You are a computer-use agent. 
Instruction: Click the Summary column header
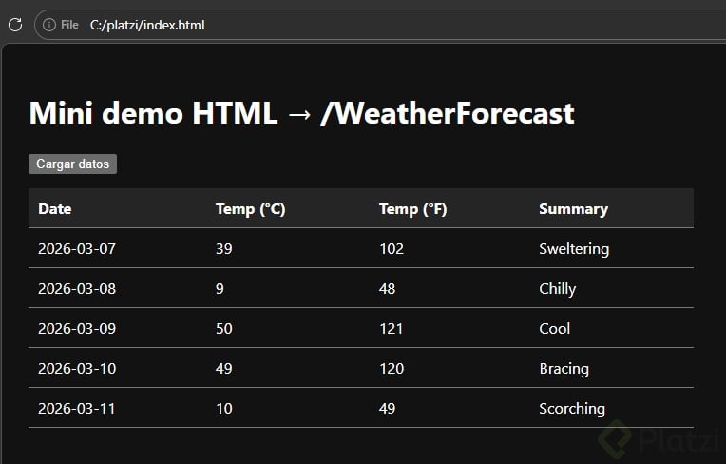pos(573,209)
